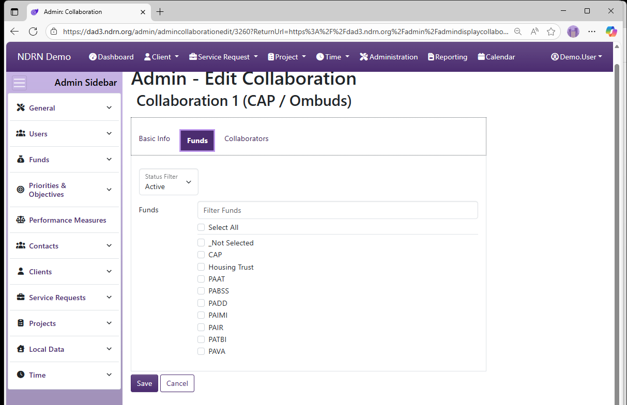Expand Contacts section chevron in sidebar

tap(109, 246)
